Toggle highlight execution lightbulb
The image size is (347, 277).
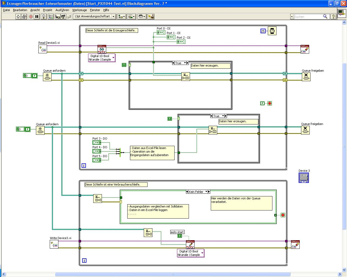coord(44,17)
